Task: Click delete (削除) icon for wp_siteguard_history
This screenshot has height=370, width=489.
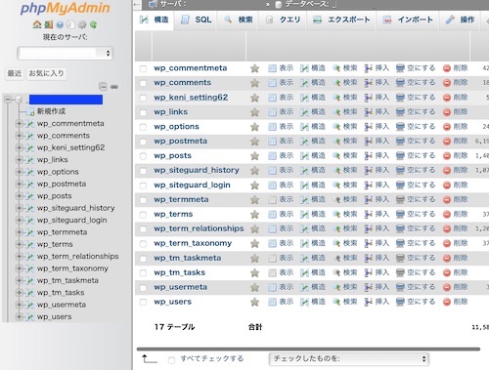Action: pyautogui.click(x=447, y=171)
